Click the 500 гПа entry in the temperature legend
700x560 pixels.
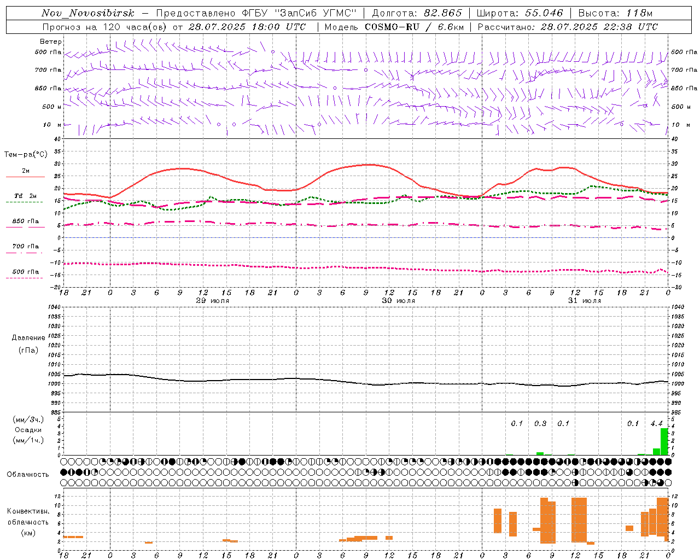tap(26, 272)
